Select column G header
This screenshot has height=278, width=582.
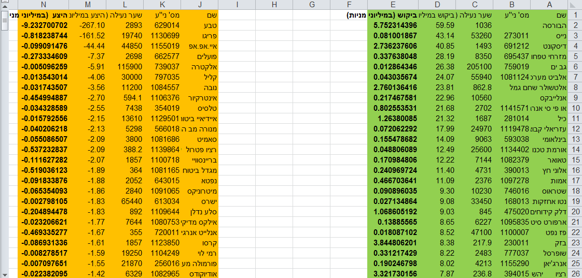pos(311,5)
